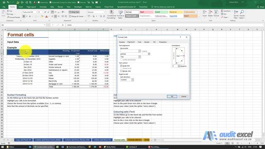Click the Format Painter brush

tap(8, 17)
